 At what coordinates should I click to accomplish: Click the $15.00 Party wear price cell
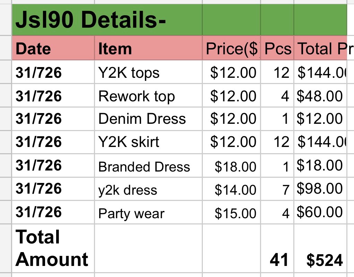[231, 212]
